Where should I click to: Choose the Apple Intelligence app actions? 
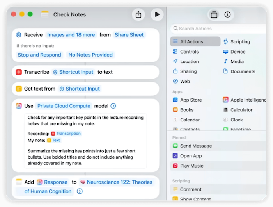pyautogui.click(x=246, y=100)
